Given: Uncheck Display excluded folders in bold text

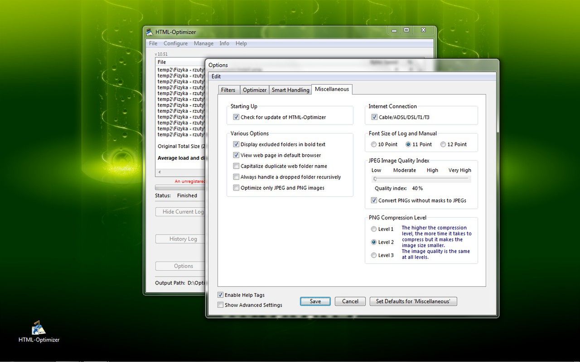Looking at the screenshot, I should (236, 144).
